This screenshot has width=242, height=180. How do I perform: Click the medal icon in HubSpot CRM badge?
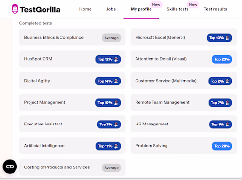[116, 59]
